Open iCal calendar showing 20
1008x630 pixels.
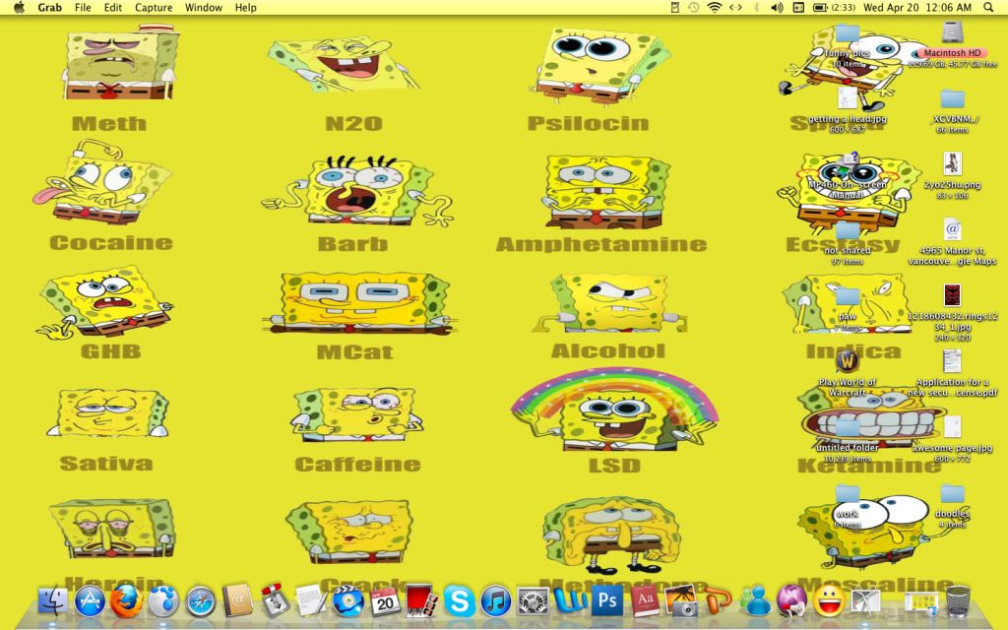coord(385,601)
